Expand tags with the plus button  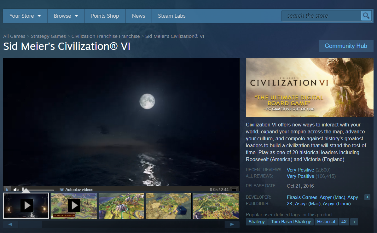[354, 222]
